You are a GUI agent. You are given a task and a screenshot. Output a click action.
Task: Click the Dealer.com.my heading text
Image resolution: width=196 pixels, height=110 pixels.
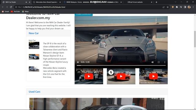click(x=38, y=18)
